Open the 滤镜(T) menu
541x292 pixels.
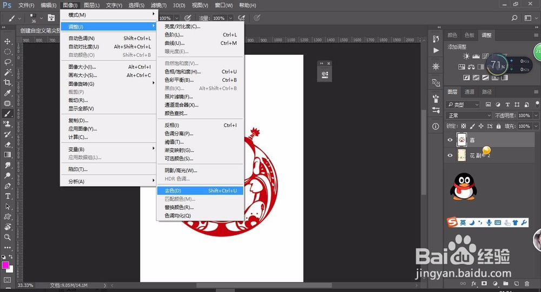159,5
